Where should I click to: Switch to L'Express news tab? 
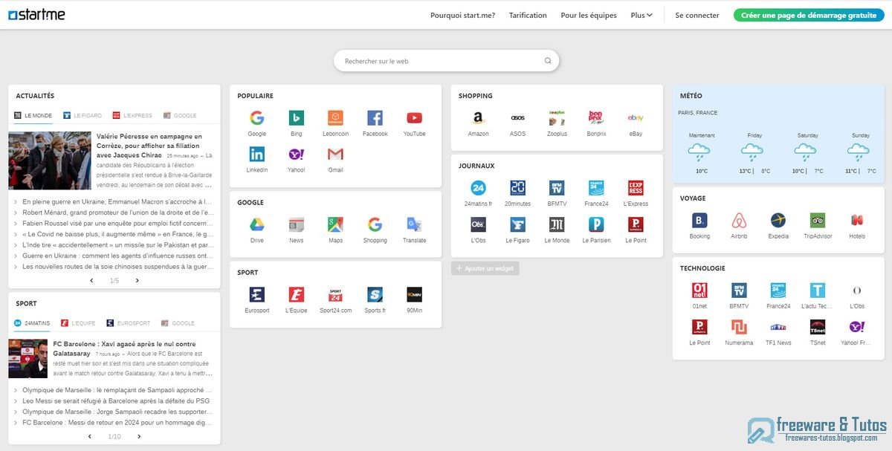132,116
